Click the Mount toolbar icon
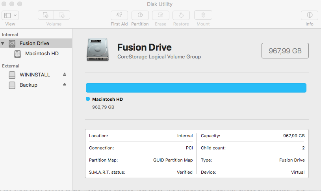Image resolution: width=321 pixels, height=191 pixels. click(203, 15)
